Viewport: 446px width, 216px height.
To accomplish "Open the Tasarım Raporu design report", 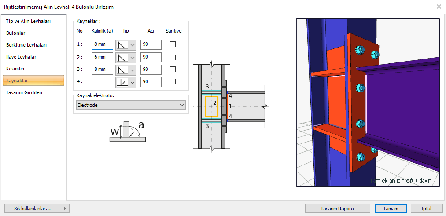I will 338,209.
